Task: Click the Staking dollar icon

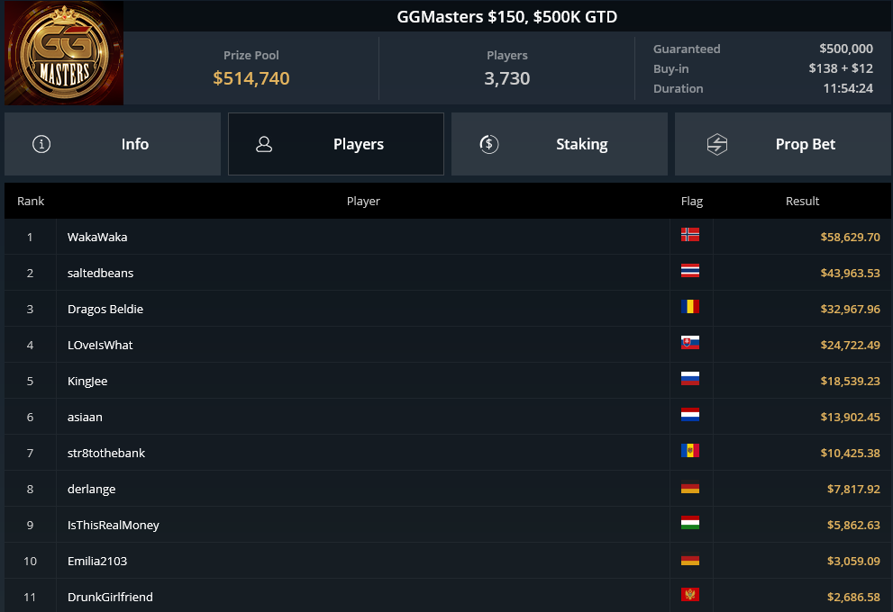Action: pos(488,144)
